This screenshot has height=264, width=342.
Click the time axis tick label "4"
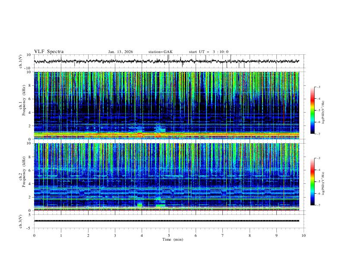142,236
